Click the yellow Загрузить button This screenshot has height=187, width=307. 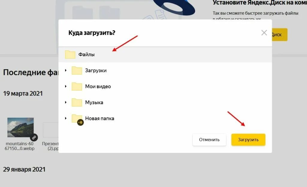[x=248, y=140]
